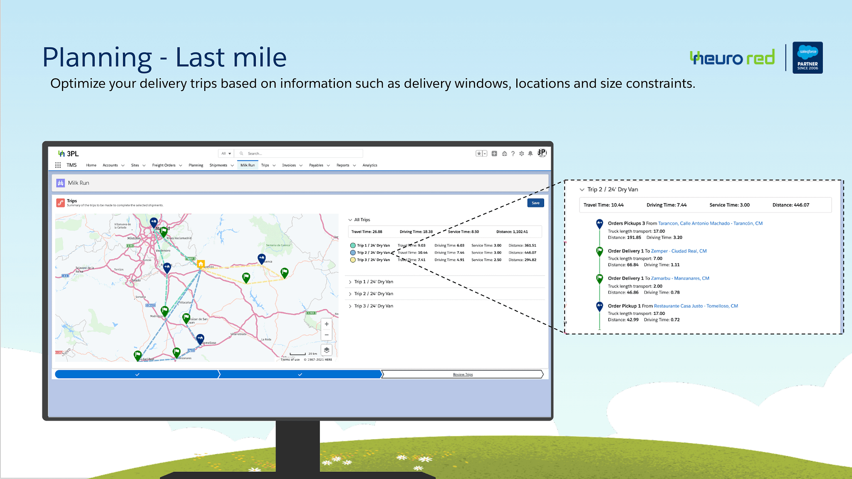Open the App Launcher grid icon
Image resolution: width=852 pixels, height=479 pixels.
[58, 165]
